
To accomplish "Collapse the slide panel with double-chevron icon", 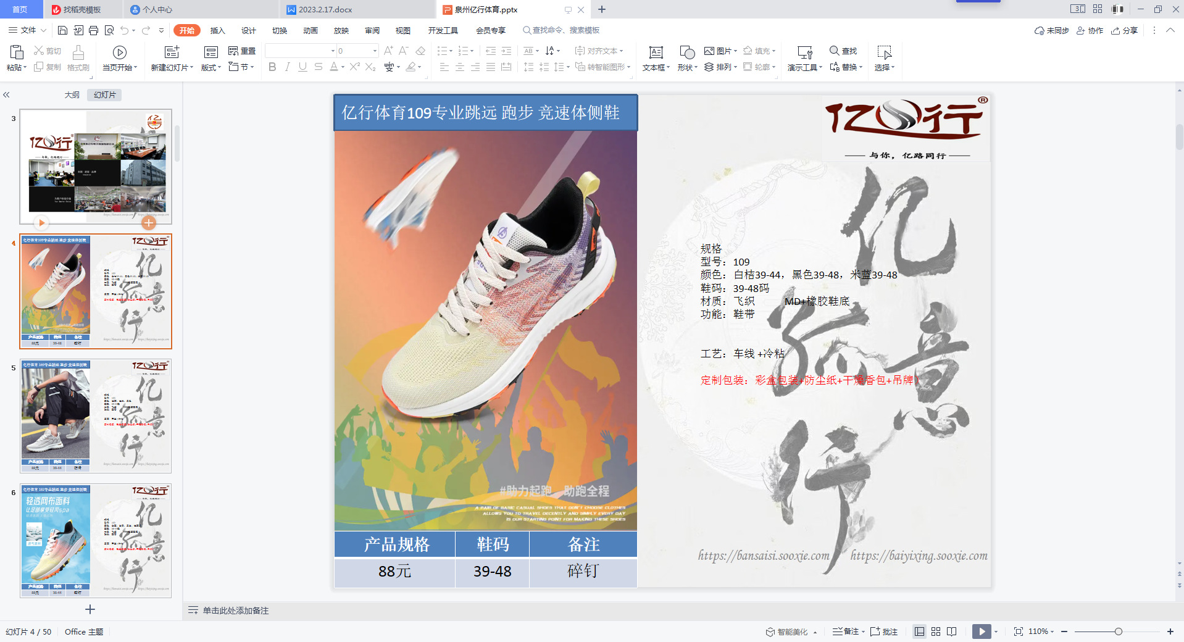I will (6, 94).
